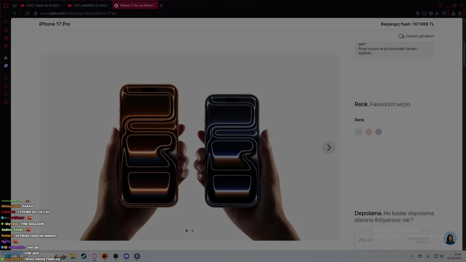
Task: Show hidden system tray icons
Action: pos(412,256)
